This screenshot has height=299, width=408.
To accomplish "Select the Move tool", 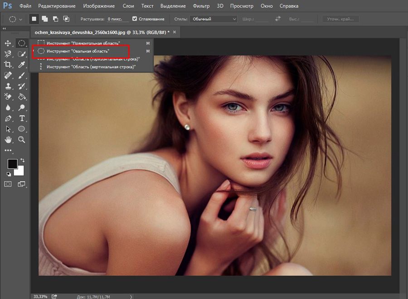I will coord(8,43).
